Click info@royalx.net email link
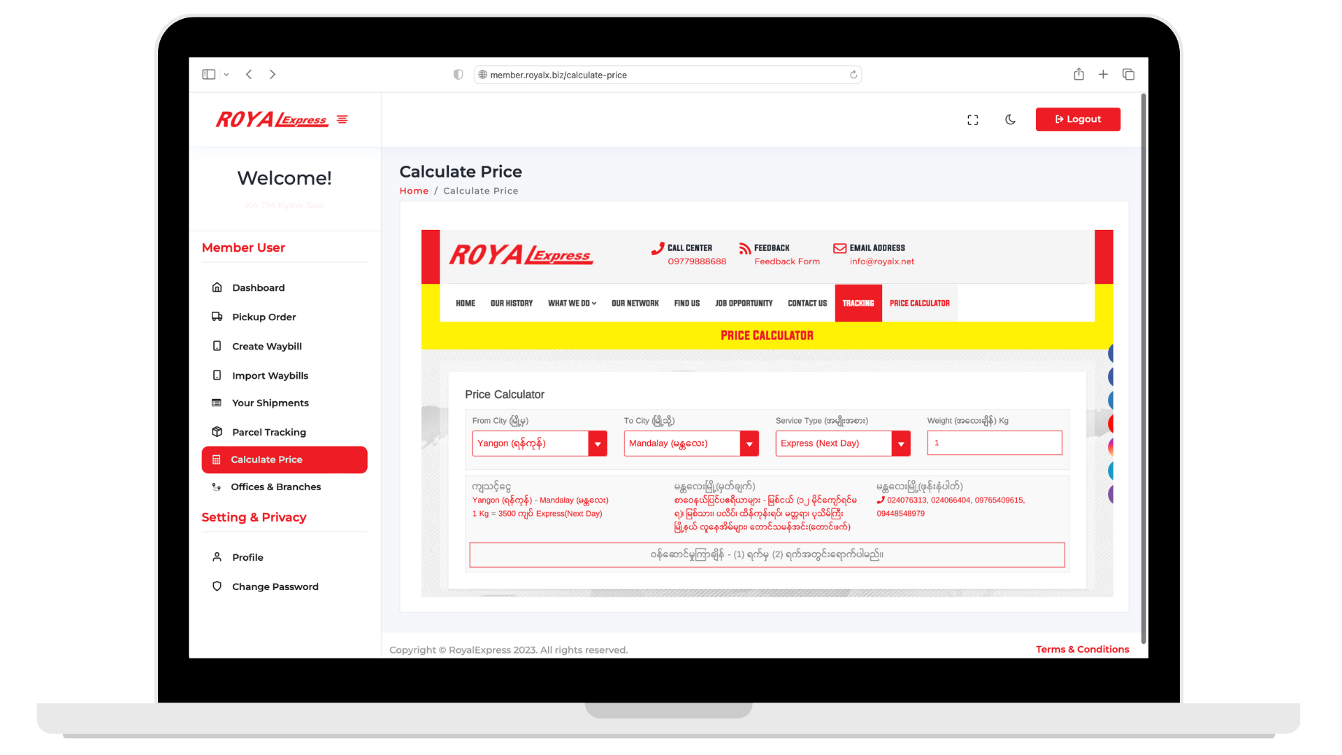 coord(882,261)
